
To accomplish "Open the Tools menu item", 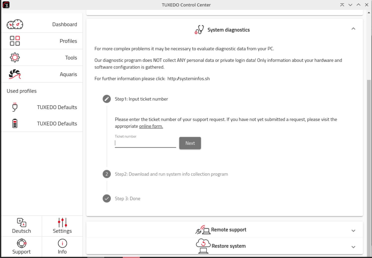I will (42, 57).
